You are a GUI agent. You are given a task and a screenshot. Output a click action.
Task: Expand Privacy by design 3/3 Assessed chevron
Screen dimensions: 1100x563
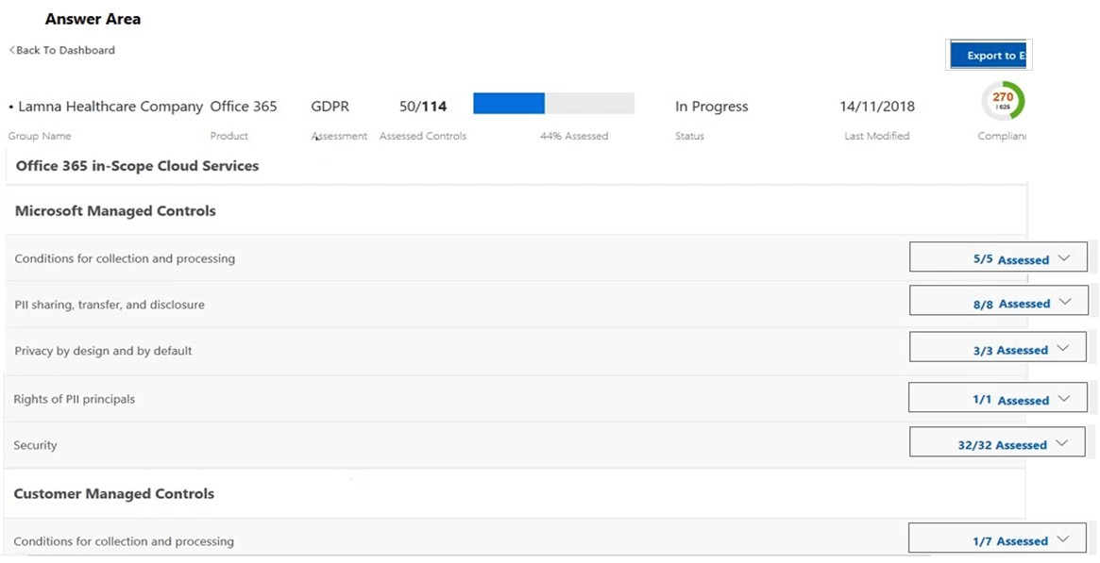(1063, 348)
